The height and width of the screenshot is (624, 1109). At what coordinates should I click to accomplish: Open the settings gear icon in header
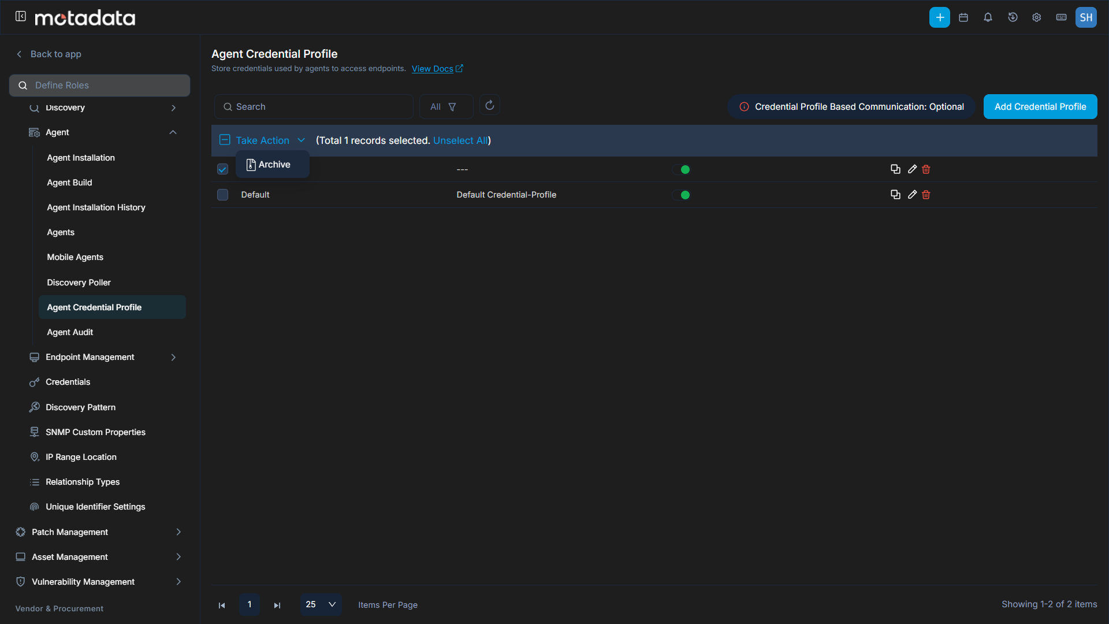1037,17
